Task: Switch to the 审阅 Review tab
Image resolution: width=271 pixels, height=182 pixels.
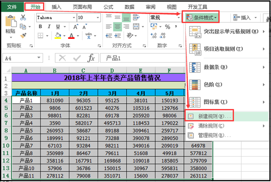Action: click(x=151, y=7)
